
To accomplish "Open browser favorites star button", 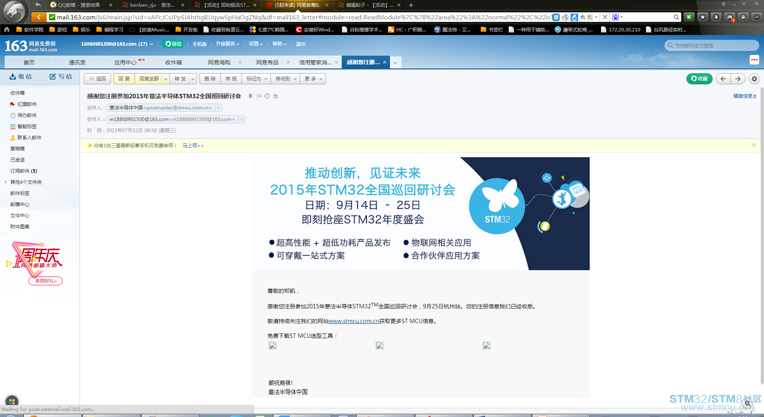I will point(703,17).
